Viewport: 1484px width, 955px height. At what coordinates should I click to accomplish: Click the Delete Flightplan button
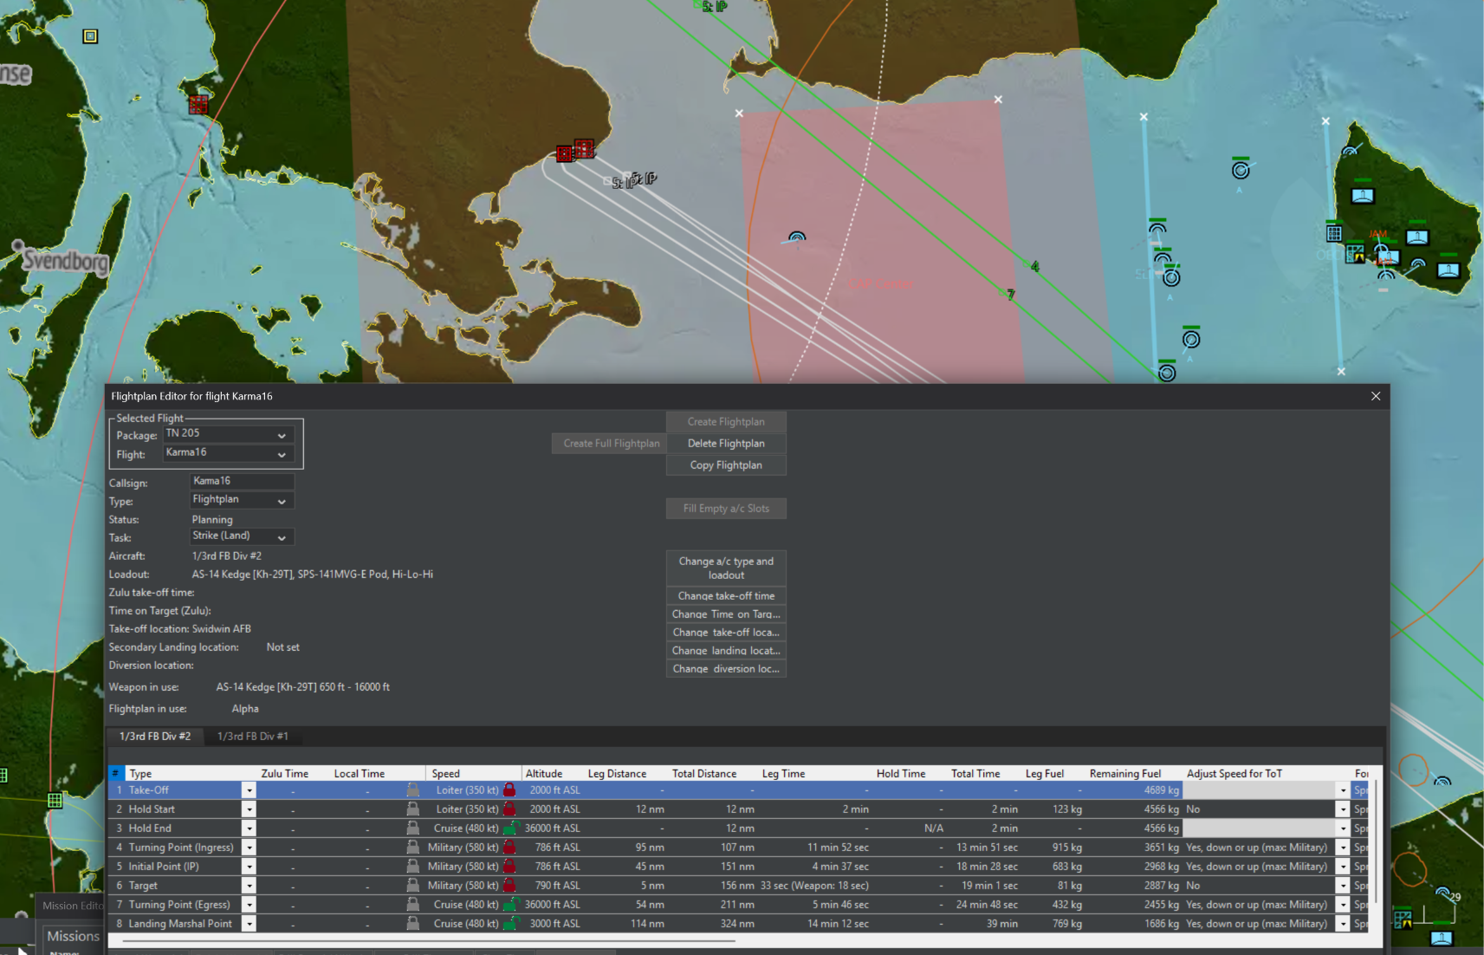pos(726,443)
